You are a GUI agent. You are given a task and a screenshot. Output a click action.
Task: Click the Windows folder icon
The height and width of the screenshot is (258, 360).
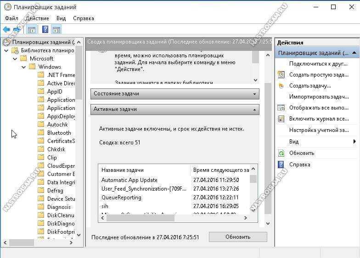(32, 67)
